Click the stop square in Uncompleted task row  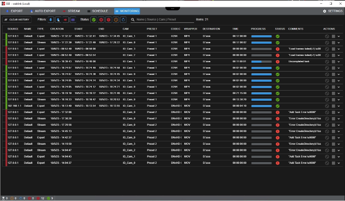[x=333, y=61]
